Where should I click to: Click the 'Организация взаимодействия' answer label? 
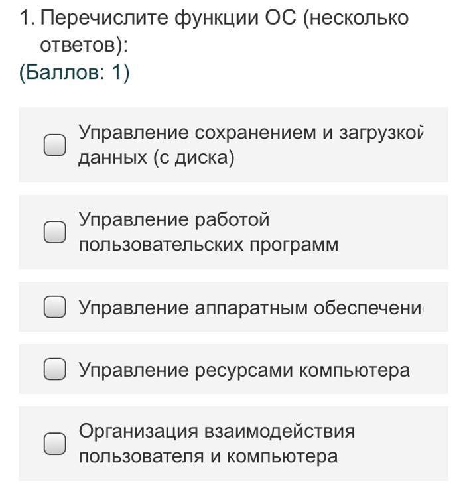tap(216, 431)
